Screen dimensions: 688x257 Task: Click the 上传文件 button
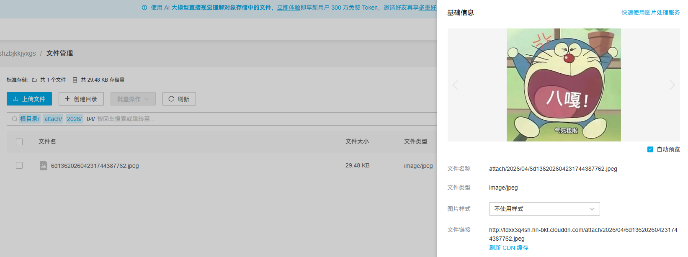29,99
